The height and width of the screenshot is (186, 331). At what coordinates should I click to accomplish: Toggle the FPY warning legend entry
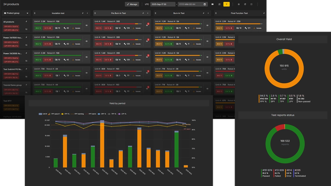(x=77, y=114)
